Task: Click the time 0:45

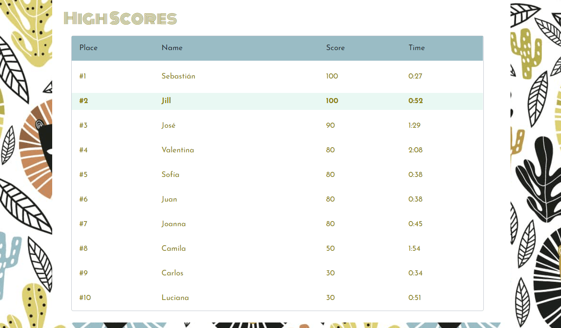Action: 415,224
